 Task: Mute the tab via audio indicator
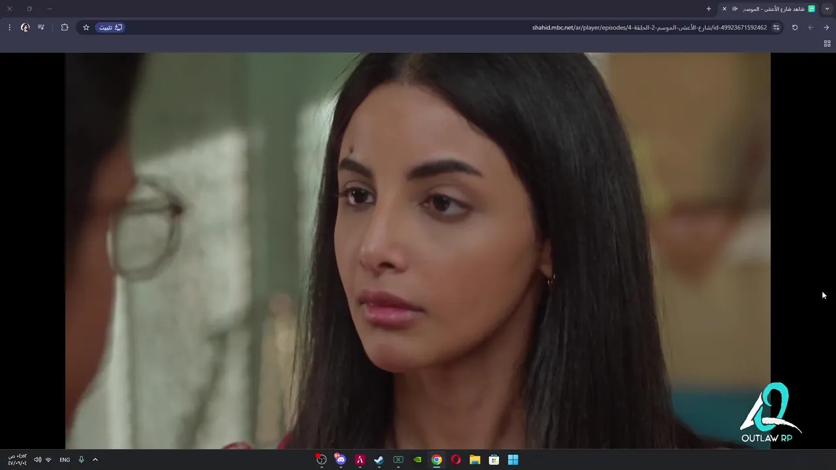point(735,8)
